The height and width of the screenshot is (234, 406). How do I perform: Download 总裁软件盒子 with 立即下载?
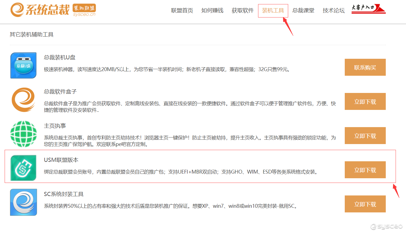pos(365,102)
